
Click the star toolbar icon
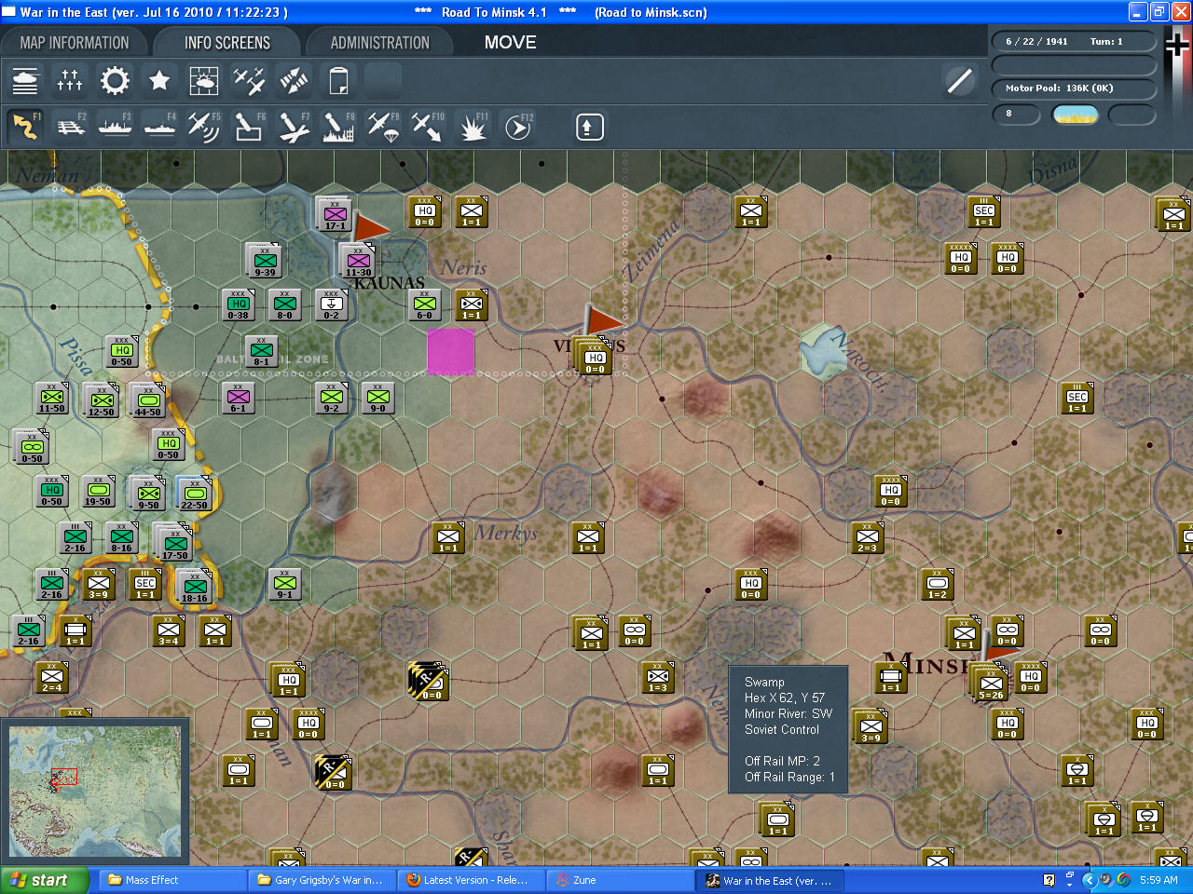[159, 81]
